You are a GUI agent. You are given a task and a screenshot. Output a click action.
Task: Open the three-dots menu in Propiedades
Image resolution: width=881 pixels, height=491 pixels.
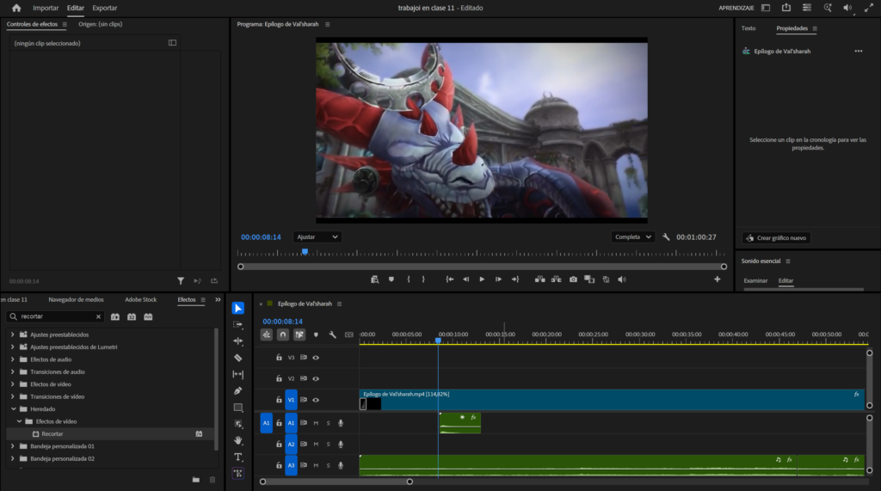click(x=859, y=51)
